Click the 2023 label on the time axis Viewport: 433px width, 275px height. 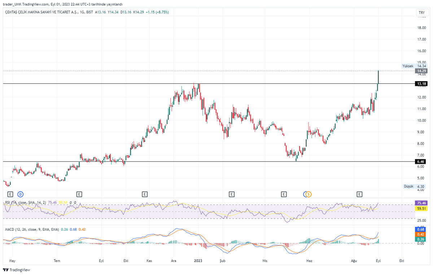click(x=198, y=260)
